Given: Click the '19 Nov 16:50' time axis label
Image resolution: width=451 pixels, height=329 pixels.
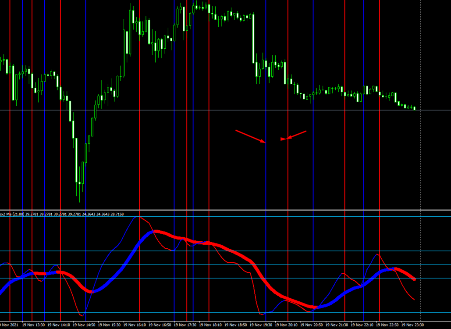Looking at the screenshot, I should [x=160, y=325].
